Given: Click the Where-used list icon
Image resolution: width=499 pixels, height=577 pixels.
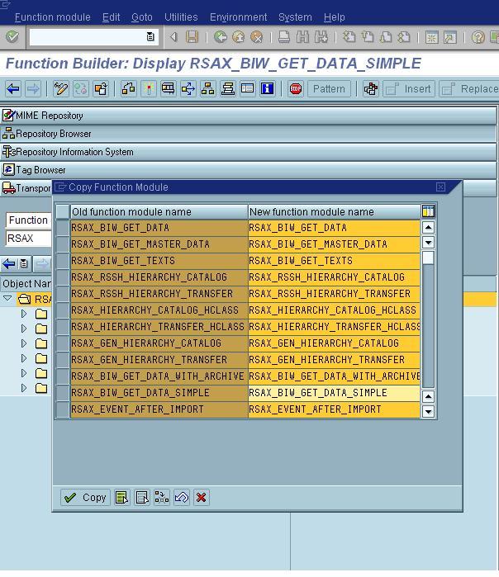Looking at the screenshot, I should pyautogui.click(x=188, y=88).
